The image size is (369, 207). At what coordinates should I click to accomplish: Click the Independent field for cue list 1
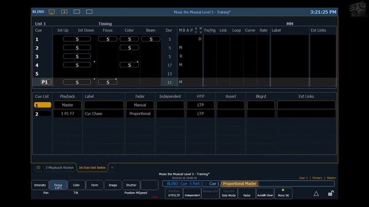tap(170, 105)
